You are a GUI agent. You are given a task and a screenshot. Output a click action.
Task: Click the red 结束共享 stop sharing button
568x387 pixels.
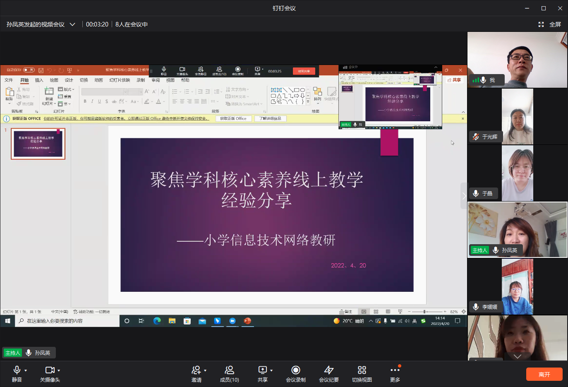304,71
